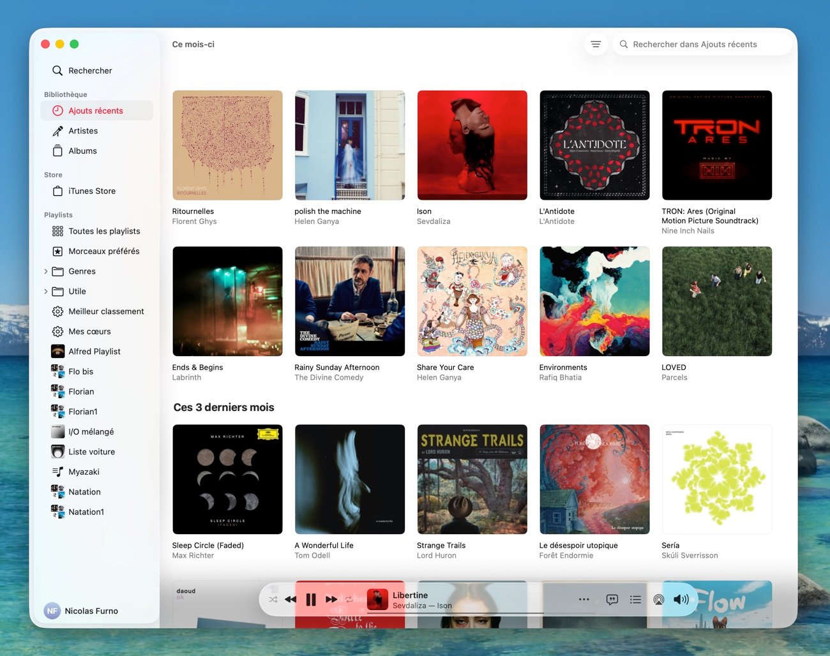The image size is (830, 656).
Task: Toggle shuffle playback
Action: [273, 600]
